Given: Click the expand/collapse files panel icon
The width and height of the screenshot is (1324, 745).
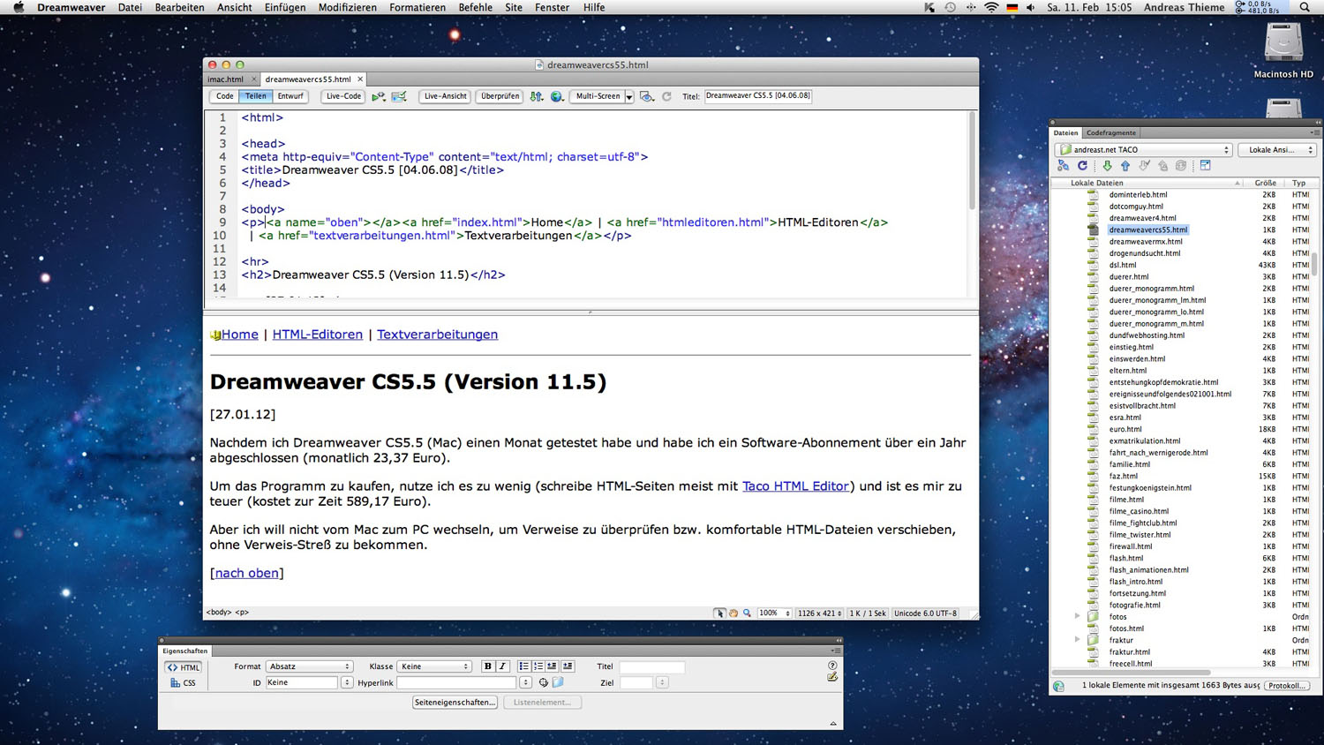Looking at the screenshot, I should (1205, 166).
